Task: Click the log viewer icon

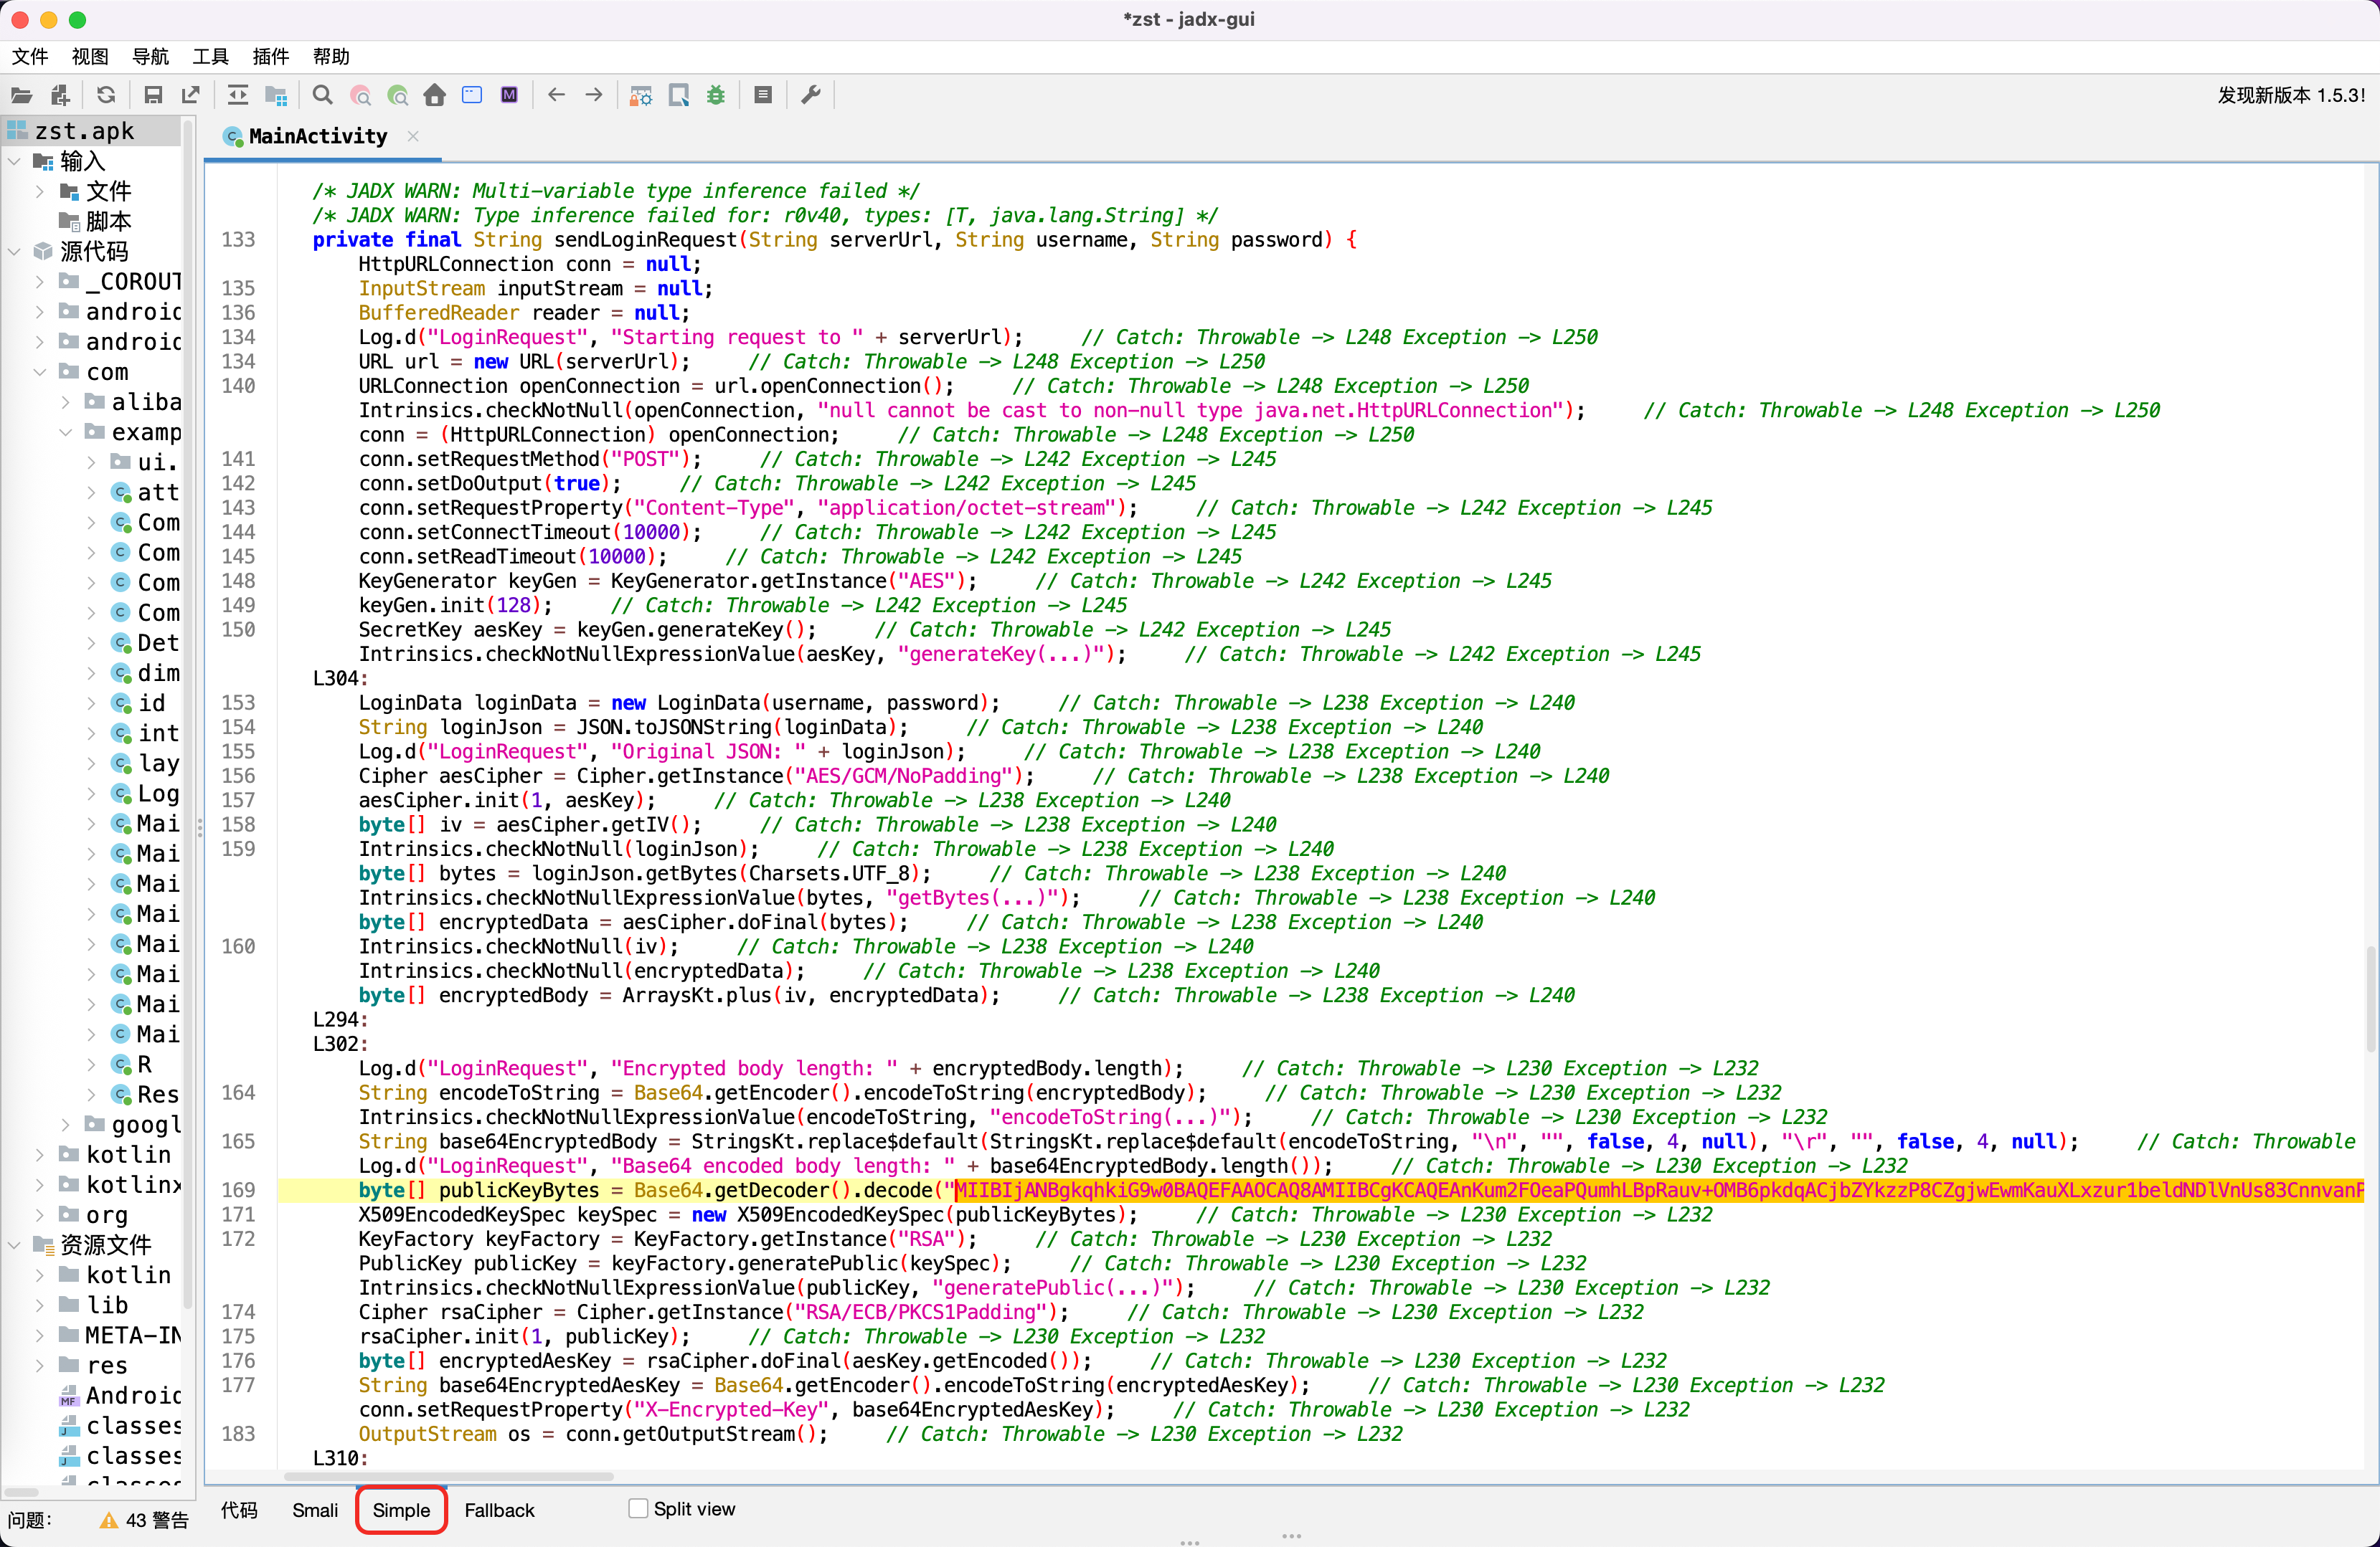Action: click(x=763, y=96)
